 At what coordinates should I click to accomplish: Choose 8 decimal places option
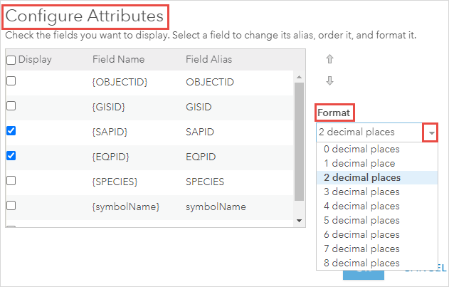(x=361, y=263)
